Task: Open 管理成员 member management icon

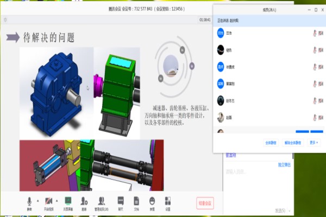Action: click(x=102, y=201)
